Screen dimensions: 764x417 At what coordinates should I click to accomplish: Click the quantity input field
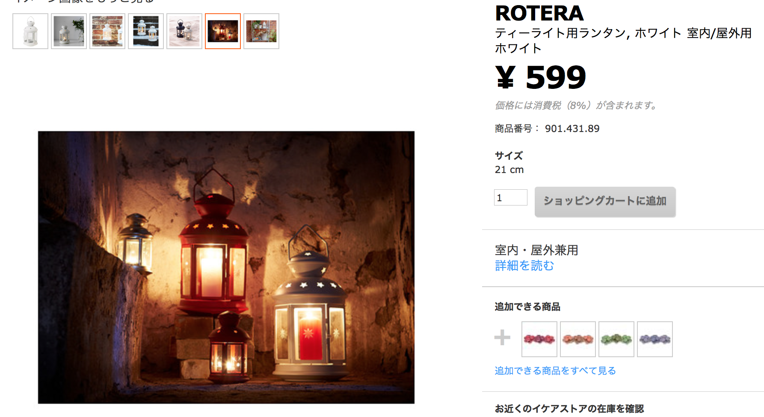coord(511,197)
